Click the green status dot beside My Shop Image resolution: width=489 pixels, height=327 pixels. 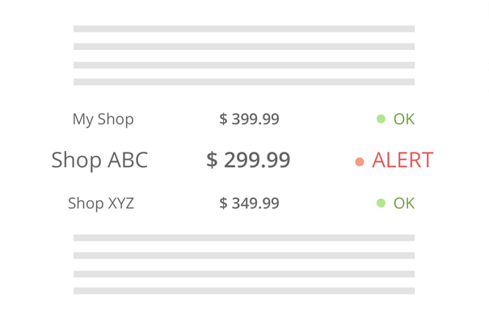tap(381, 119)
